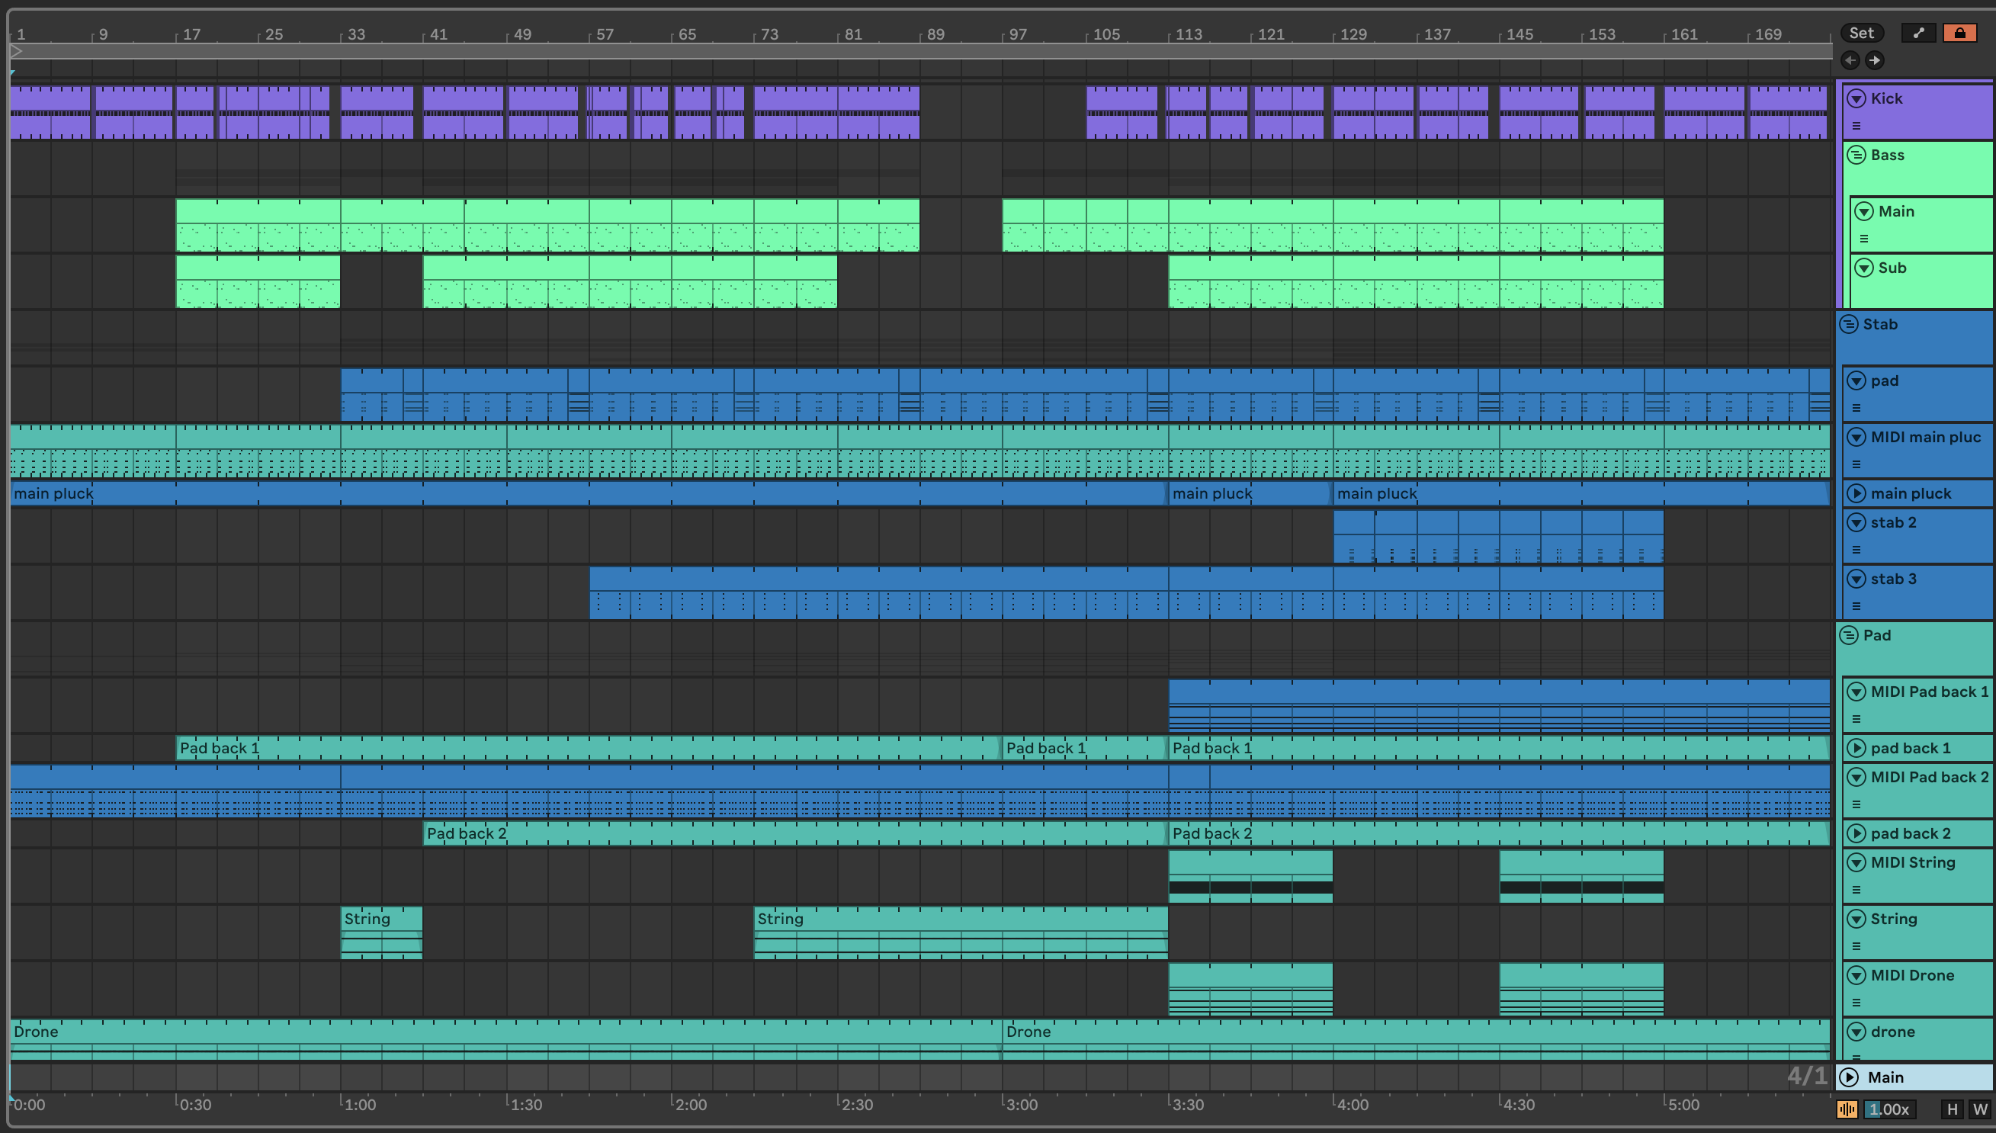Click the 1.00x zoom factor field

pyautogui.click(x=1888, y=1109)
